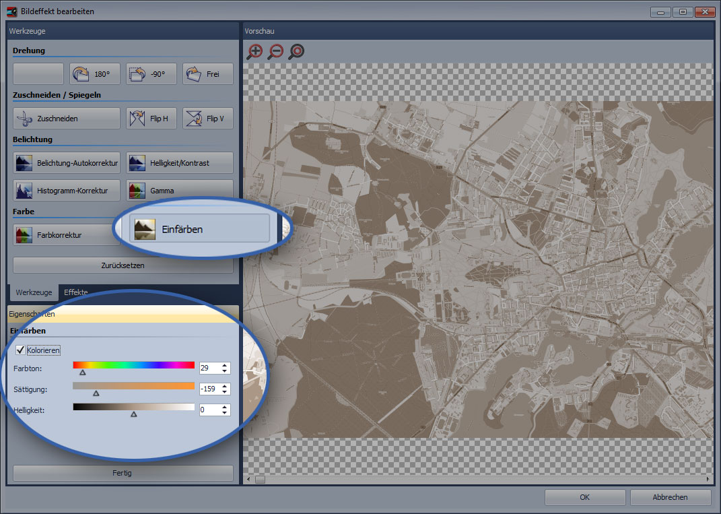
Task: Apply Belichtung-Autokorrektur
Action: point(66,163)
